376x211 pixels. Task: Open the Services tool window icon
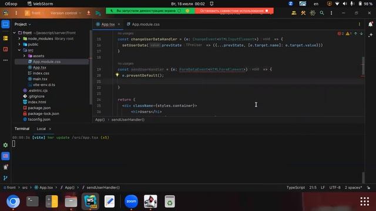pos(5,145)
